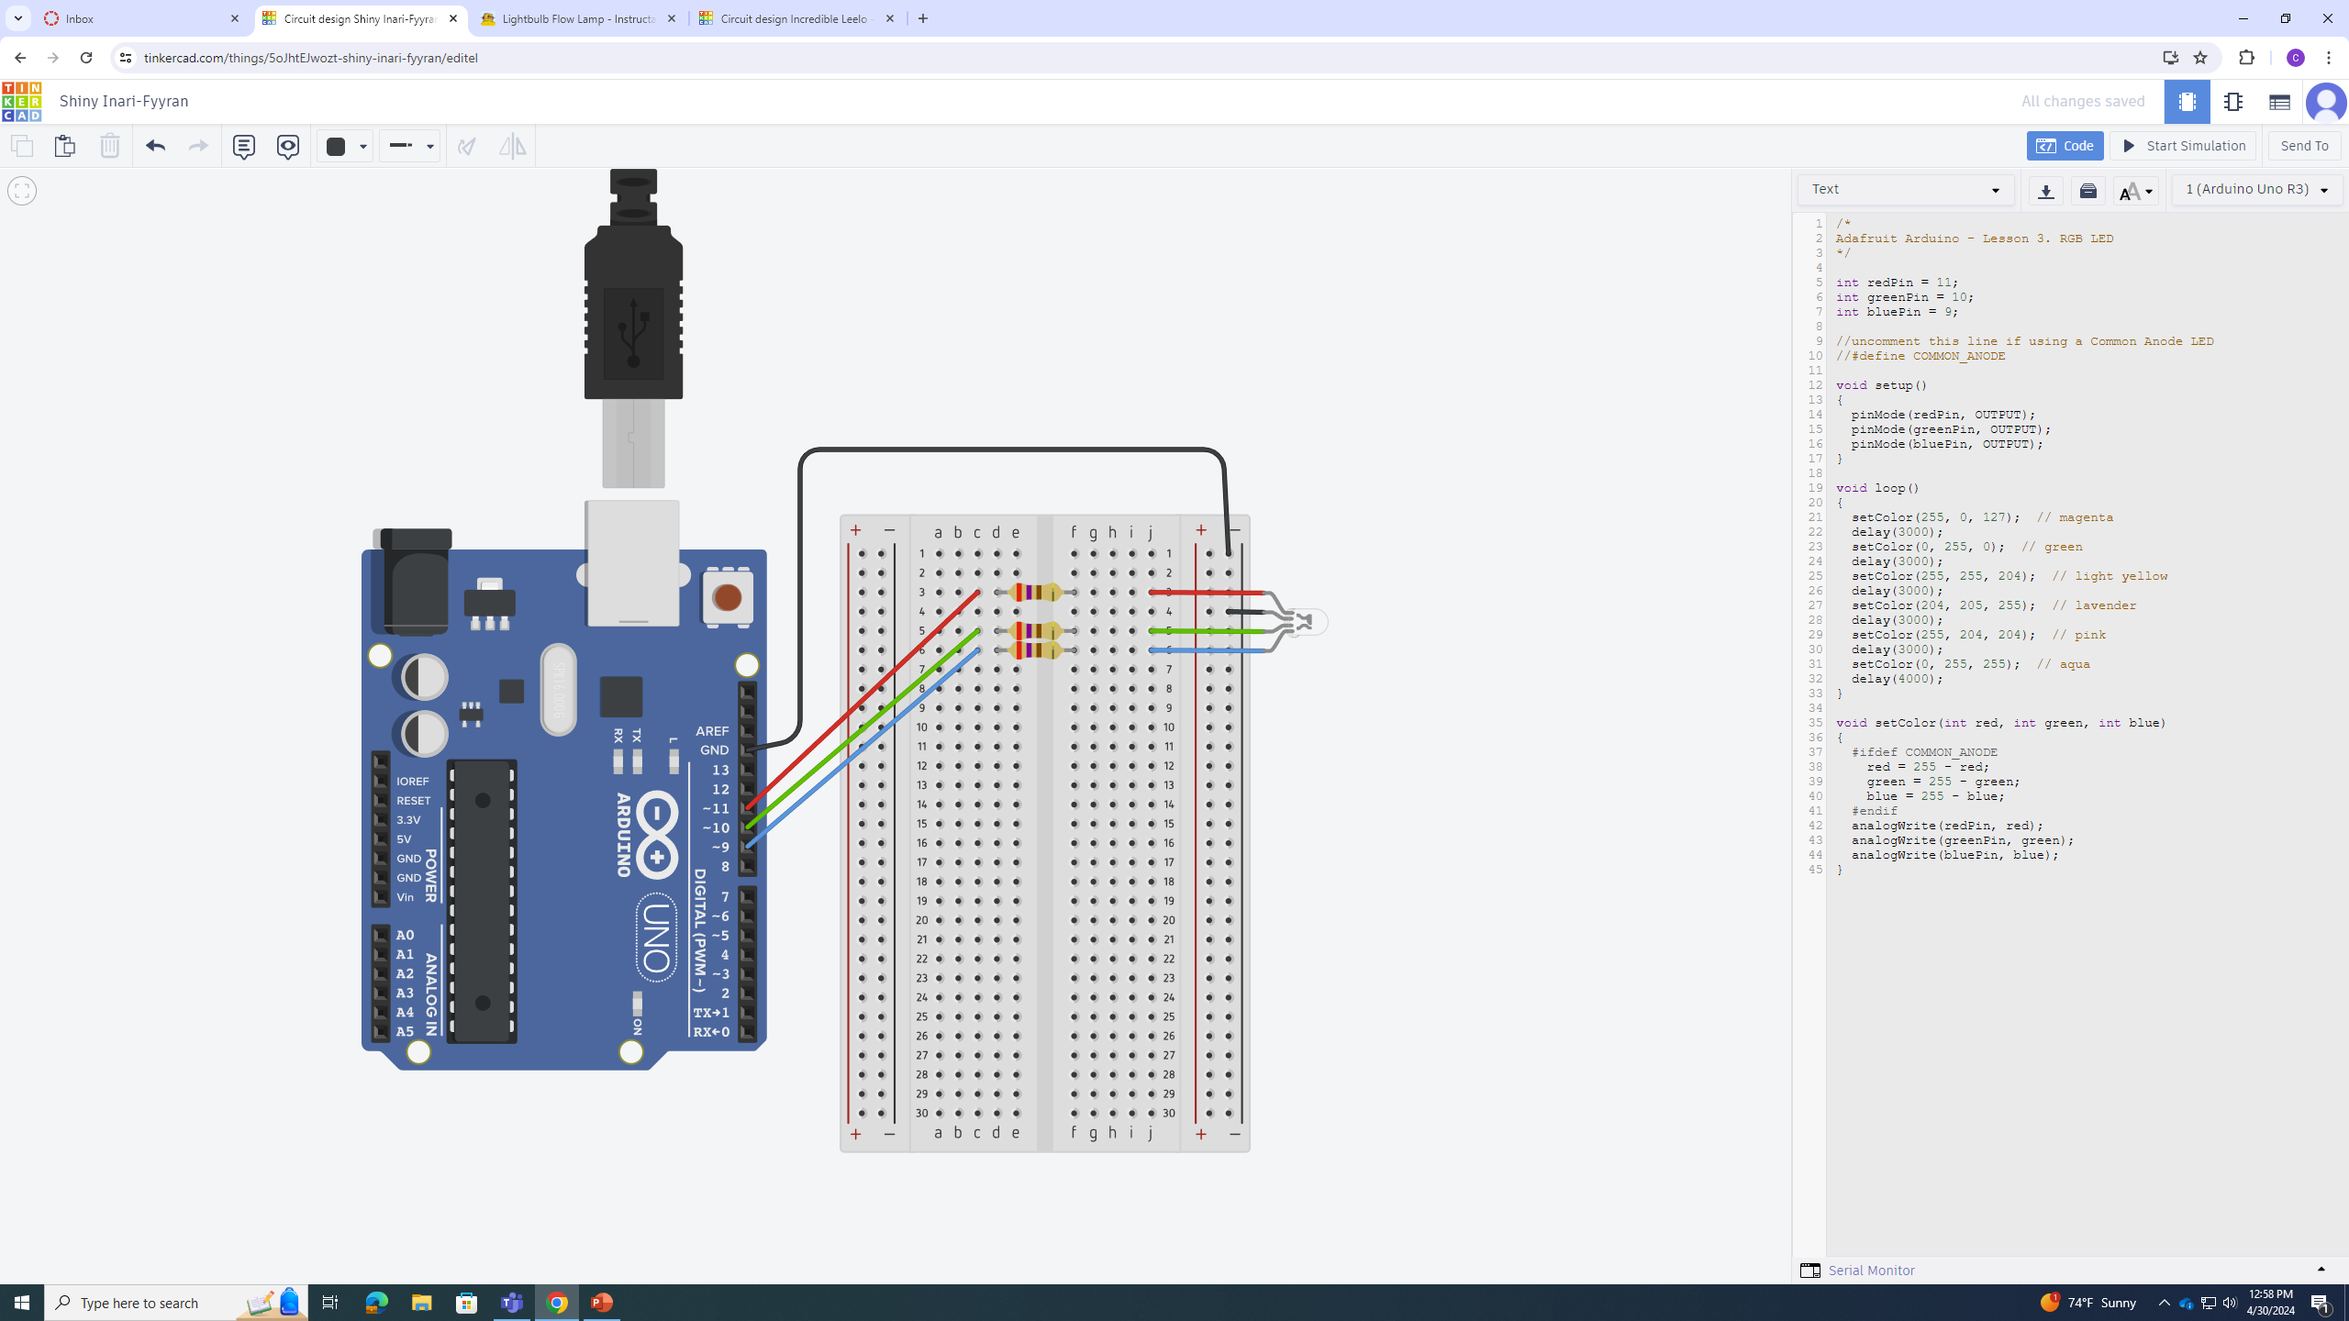Open a new browser tab
Image resolution: width=2349 pixels, height=1321 pixels.
[923, 18]
